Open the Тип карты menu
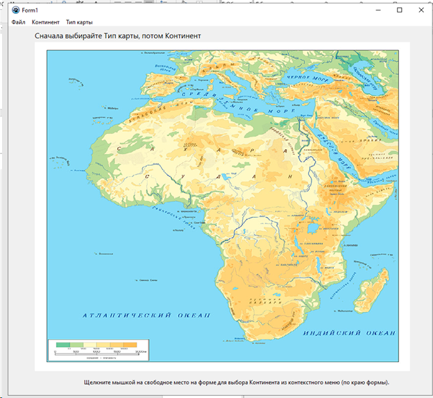 (79, 22)
